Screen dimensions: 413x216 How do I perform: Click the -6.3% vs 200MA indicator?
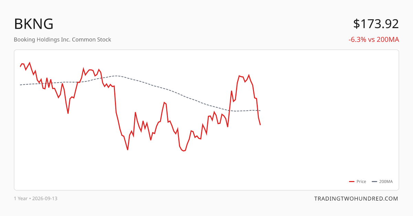(x=374, y=39)
